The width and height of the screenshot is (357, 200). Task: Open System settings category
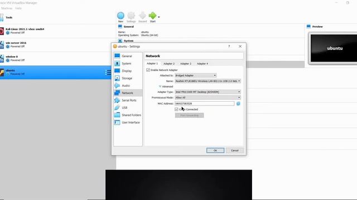pyautogui.click(x=128, y=63)
